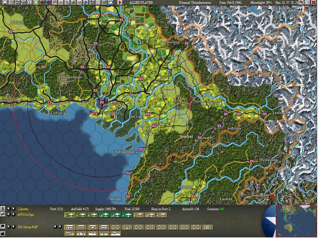Go to previous base with Calcutta left arrow
Image resolution: width=318 pixels, height=238 pixels.
click(x=9, y=209)
